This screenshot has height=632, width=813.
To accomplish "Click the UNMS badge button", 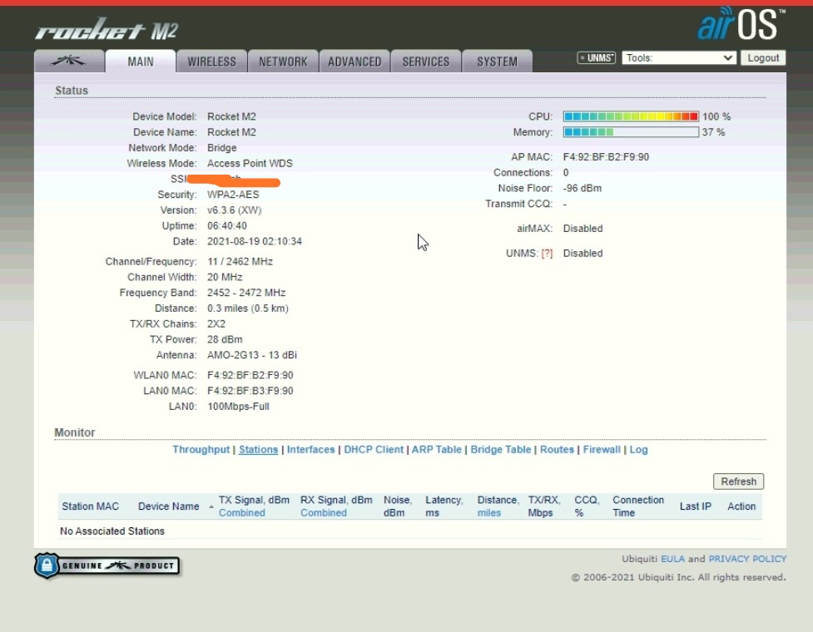I will click(x=597, y=58).
